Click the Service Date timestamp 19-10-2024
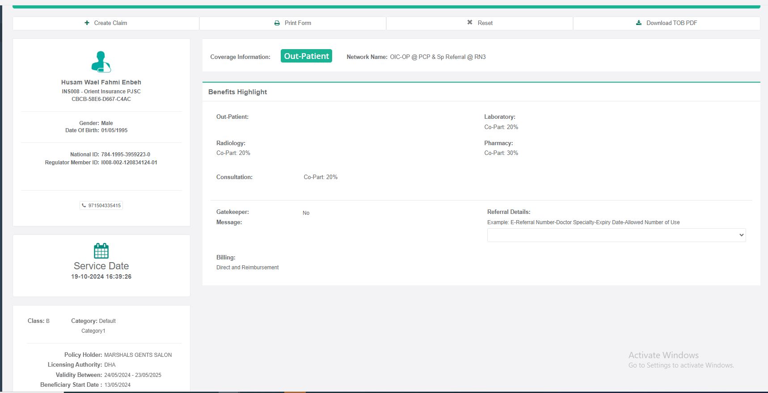 point(101,276)
